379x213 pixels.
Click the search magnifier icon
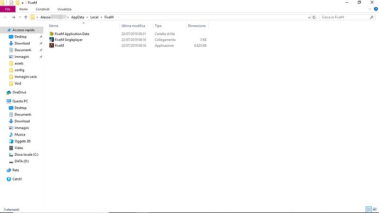coord(371,17)
